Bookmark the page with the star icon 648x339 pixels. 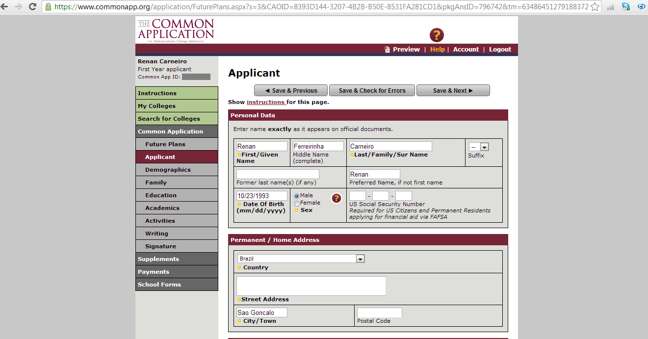coord(595,7)
